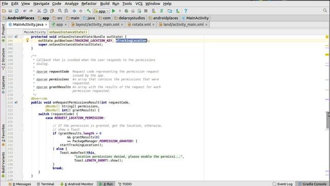Screen dimensions: 330x186
Task: Open the Navigate menu
Action: 41,4
